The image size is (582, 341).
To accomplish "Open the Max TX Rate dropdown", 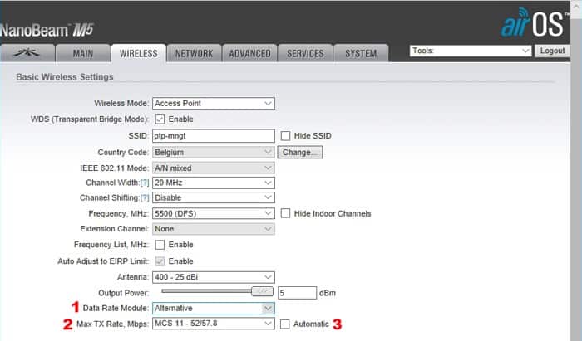I will (214, 324).
